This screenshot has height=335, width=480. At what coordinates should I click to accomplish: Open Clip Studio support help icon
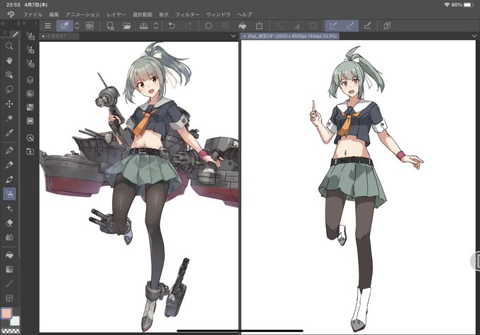pos(387,25)
